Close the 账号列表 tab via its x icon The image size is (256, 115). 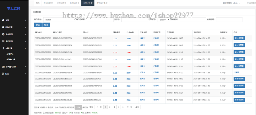[52, 3]
